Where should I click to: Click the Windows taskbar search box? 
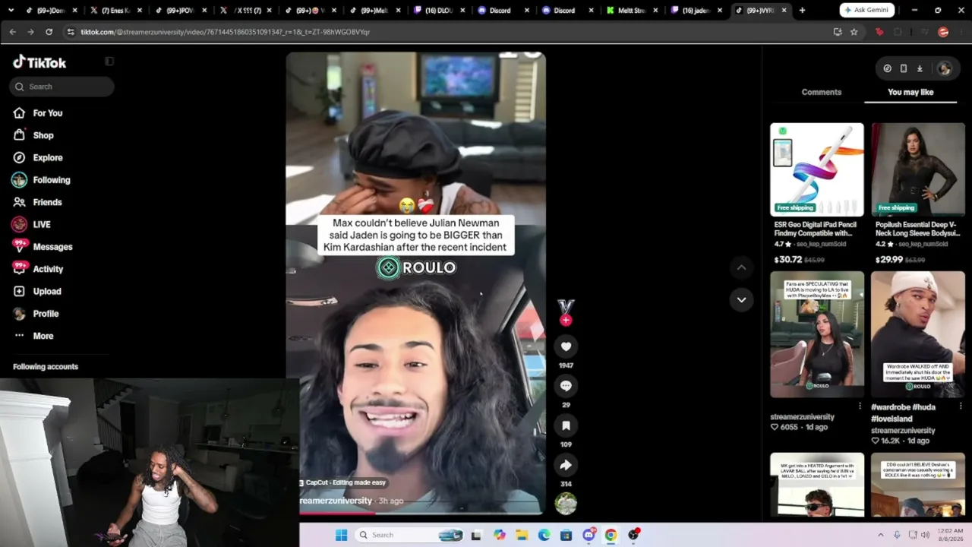click(x=410, y=535)
